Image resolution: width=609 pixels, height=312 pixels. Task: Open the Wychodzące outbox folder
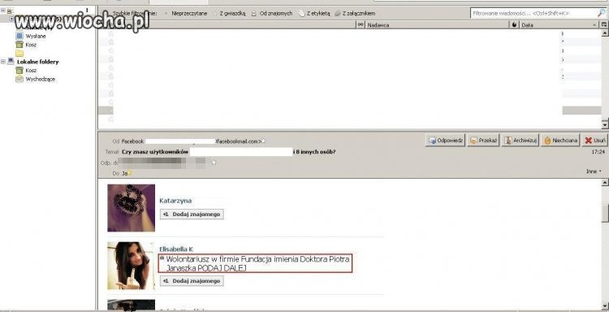coord(36,79)
